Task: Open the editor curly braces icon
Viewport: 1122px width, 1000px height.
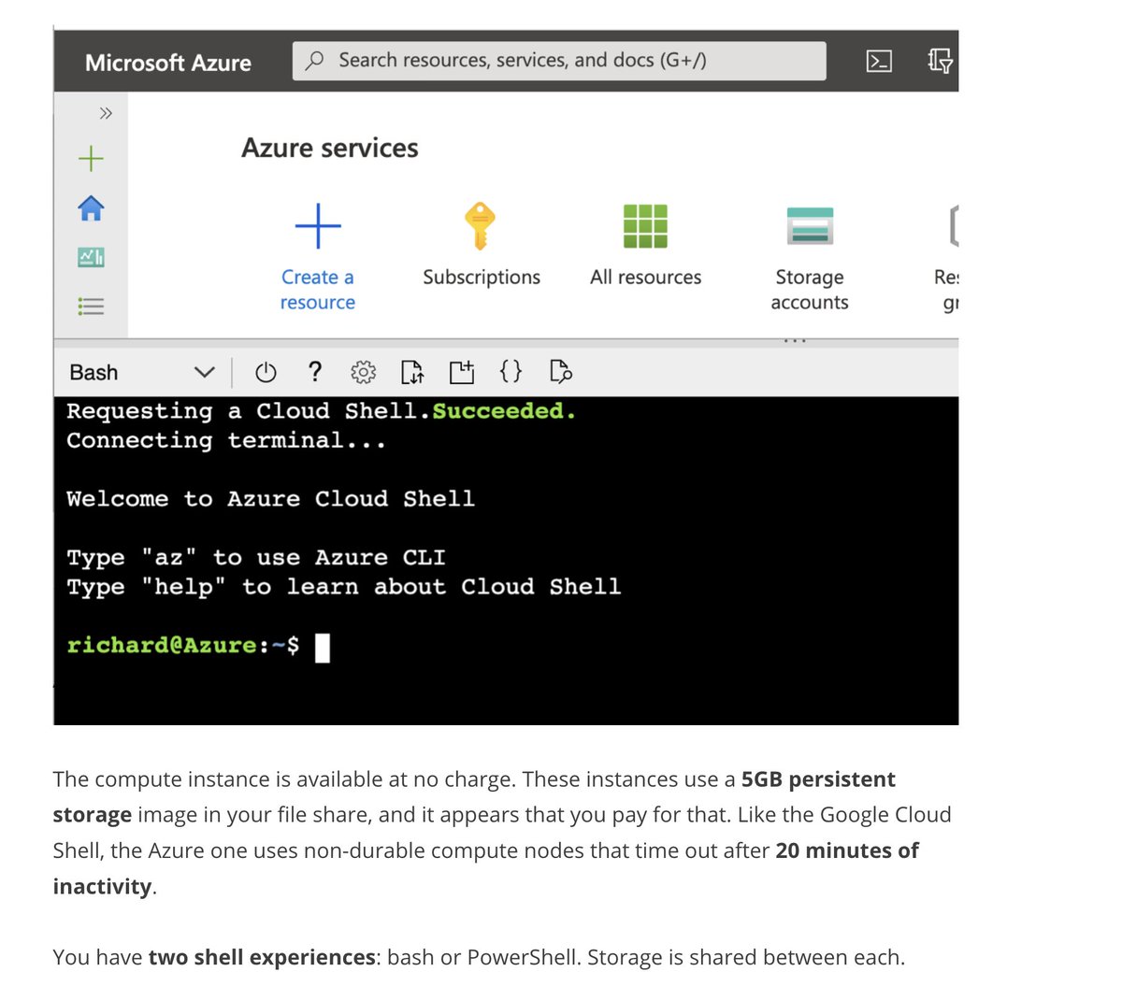Action: coord(511,372)
